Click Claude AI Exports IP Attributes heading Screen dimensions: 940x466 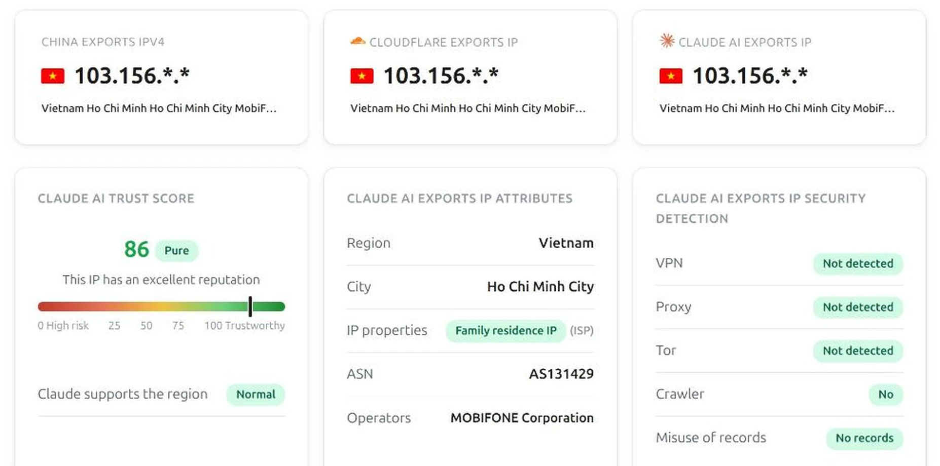coord(459,198)
